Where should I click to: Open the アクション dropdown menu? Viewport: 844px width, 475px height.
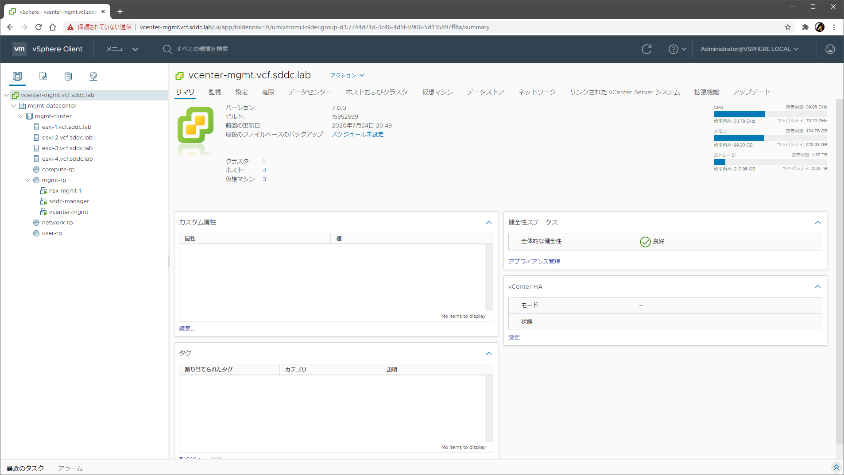[x=347, y=75]
